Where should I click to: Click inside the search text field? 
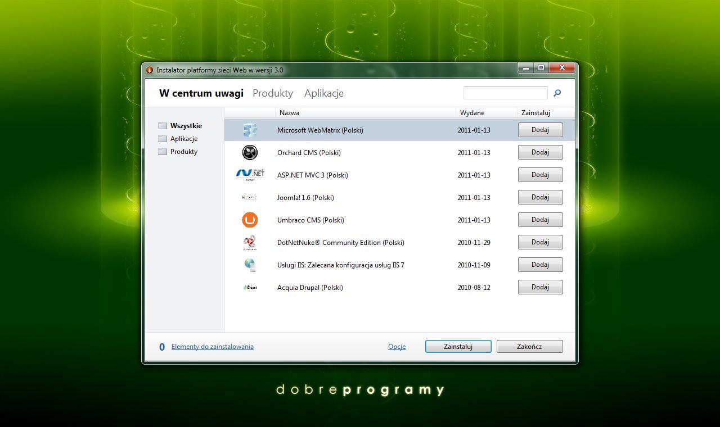tap(505, 92)
